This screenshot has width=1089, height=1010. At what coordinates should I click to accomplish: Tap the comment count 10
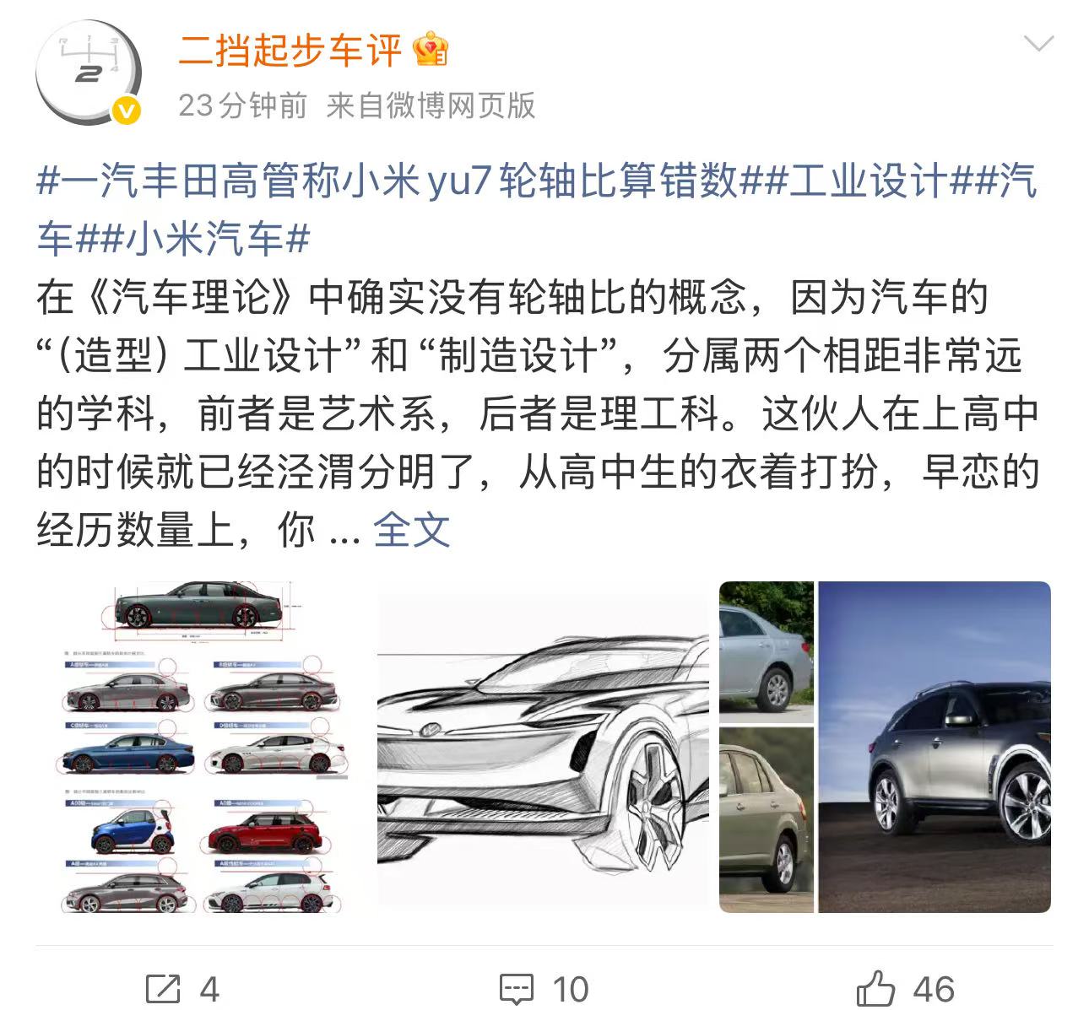570,989
